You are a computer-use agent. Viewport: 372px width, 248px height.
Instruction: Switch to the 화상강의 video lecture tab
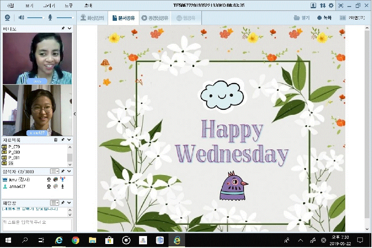[x=92, y=18]
